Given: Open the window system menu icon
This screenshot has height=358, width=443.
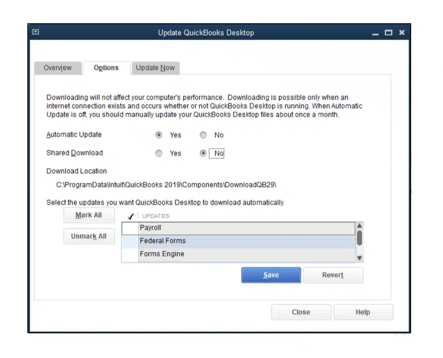Looking at the screenshot, I should click(36, 32).
